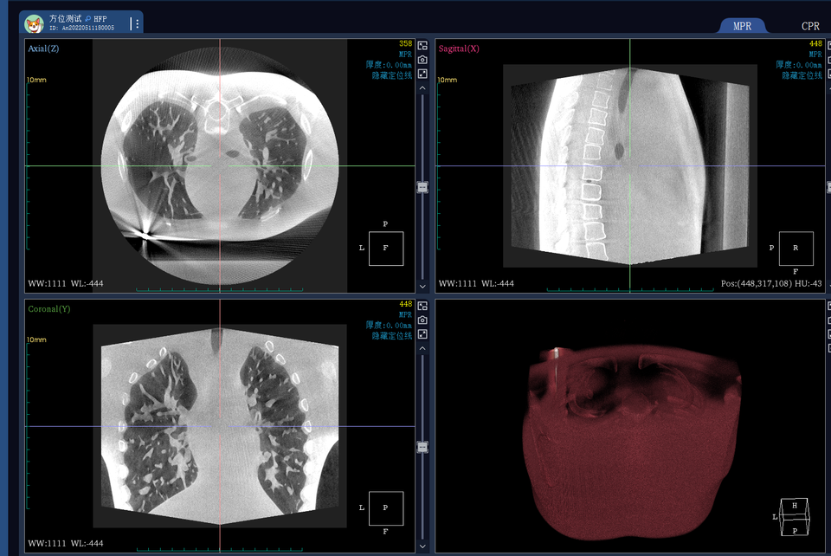Open the patient tab three-dot menu
Screen dimensions: 831x556
pos(136,24)
